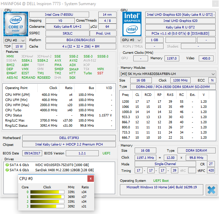Click the Microsoft Windows 10 Home OS field
Screen dimensions: 219x214
pos(161,190)
